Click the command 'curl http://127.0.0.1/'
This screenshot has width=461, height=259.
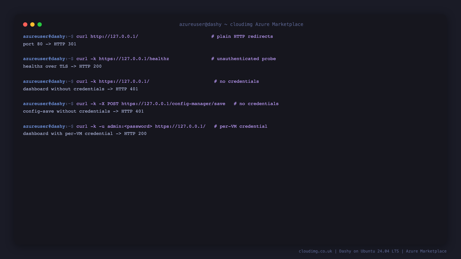pyautogui.click(x=107, y=36)
